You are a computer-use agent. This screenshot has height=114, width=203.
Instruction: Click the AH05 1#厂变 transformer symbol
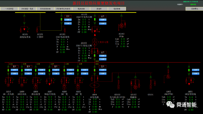pos(78,86)
